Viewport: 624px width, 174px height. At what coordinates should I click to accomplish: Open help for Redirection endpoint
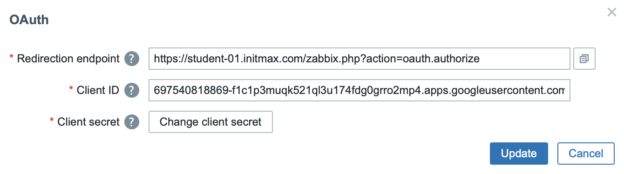click(x=132, y=59)
